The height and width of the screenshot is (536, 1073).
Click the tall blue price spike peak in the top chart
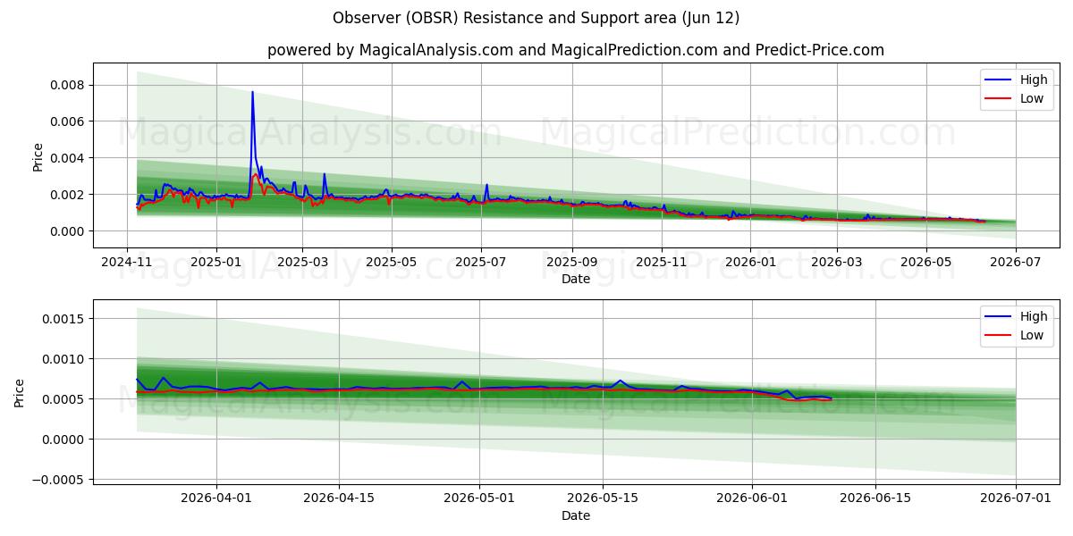coord(252,92)
